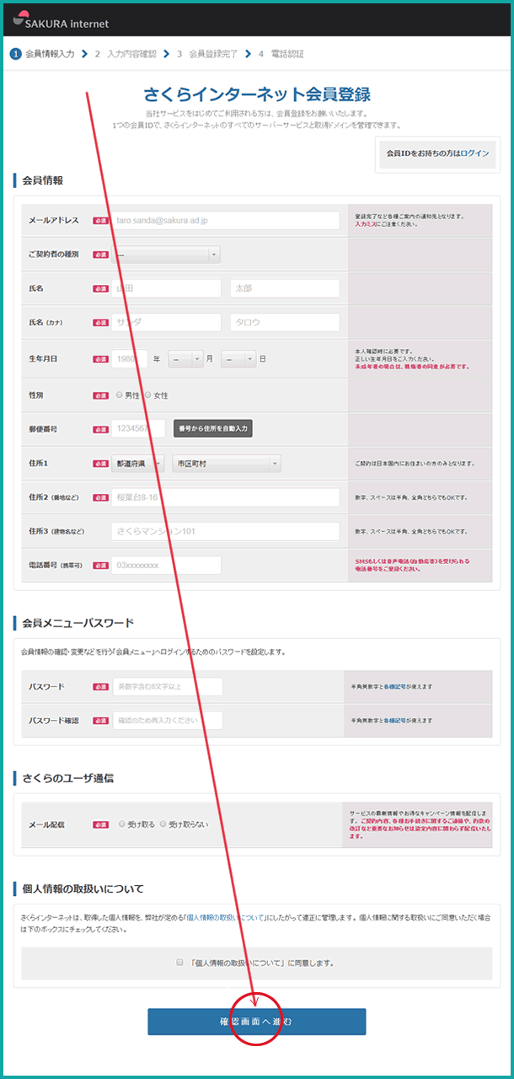
Task: Click the カナ family name field (サンダ)
Action: click(x=166, y=322)
